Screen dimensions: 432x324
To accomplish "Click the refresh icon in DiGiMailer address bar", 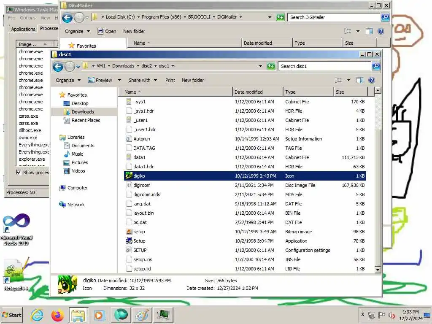I will pos(280,17).
